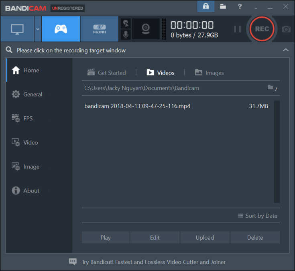This screenshot has width=295, height=271.
Task: Click the 00:00:00 recording timer
Action: click(192, 25)
